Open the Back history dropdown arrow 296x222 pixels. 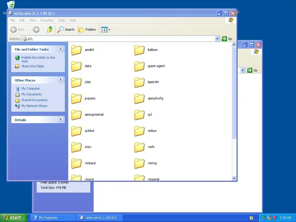click(28, 29)
